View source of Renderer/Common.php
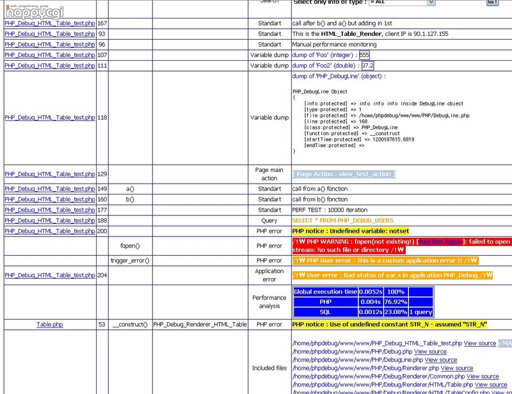Image resolution: width=512 pixels, height=394 pixels. click(483, 376)
